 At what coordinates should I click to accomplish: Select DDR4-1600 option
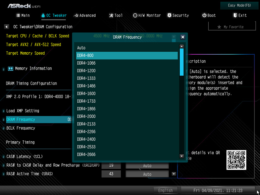click(x=127, y=94)
